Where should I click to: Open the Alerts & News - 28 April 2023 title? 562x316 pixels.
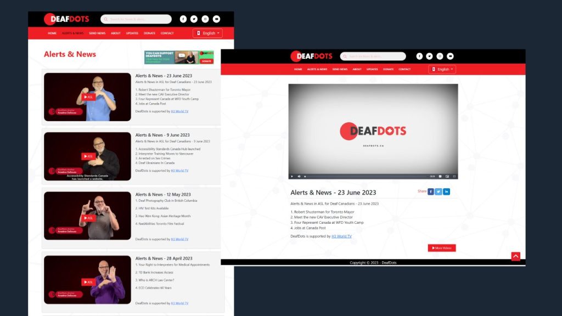pos(164,258)
